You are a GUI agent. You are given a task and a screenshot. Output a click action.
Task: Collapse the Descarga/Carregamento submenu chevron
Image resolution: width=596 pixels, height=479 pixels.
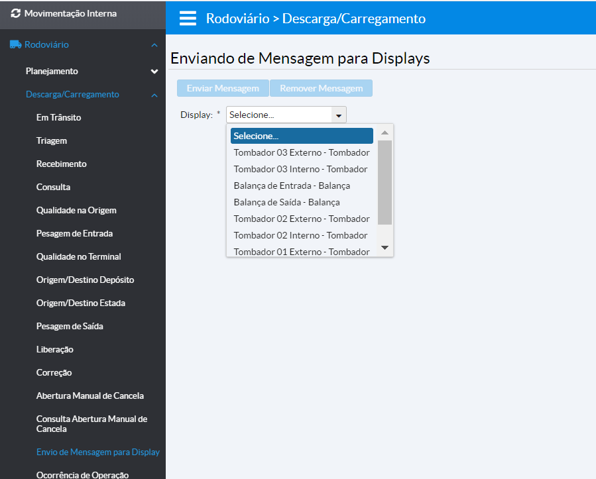[154, 95]
